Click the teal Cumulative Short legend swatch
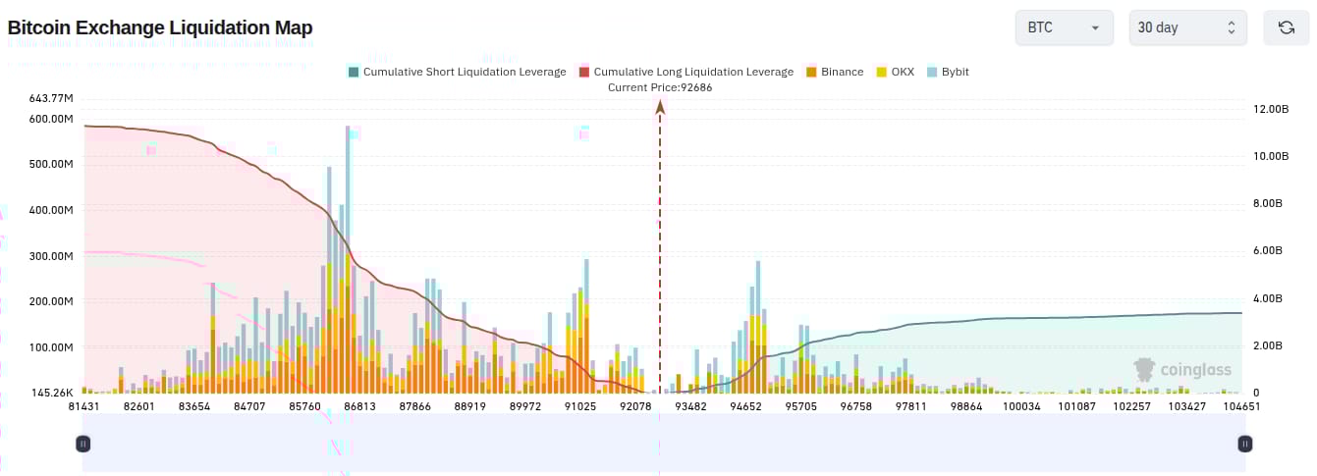This screenshot has height=476, width=1317. click(354, 72)
